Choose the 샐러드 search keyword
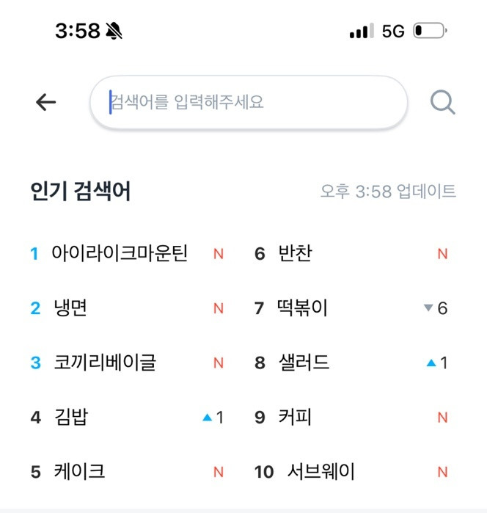This screenshot has width=487, height=513. [x=304, y=363]
